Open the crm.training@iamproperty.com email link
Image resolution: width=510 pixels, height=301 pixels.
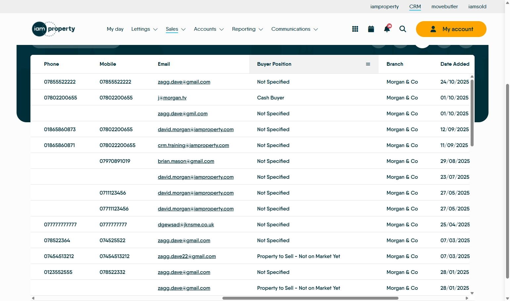[x=193, y=145]
